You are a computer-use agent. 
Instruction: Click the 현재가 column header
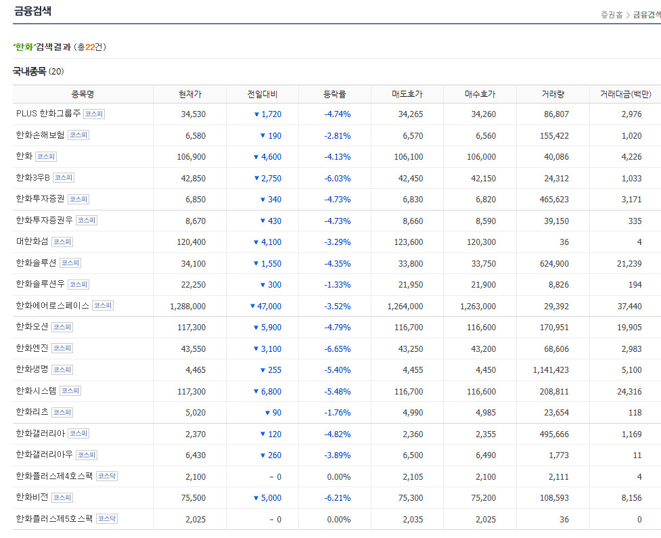click(189, 94)
